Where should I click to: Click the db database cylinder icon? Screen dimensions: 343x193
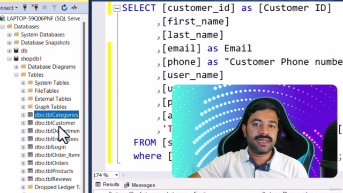tap(16, 50)
